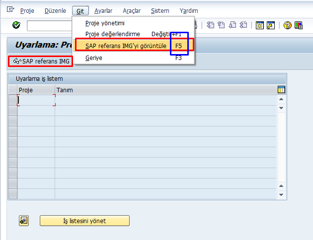Screen dimensions: 313x240
Task: Click the upper scroll-up arrow
Action: tap(281, 99)
